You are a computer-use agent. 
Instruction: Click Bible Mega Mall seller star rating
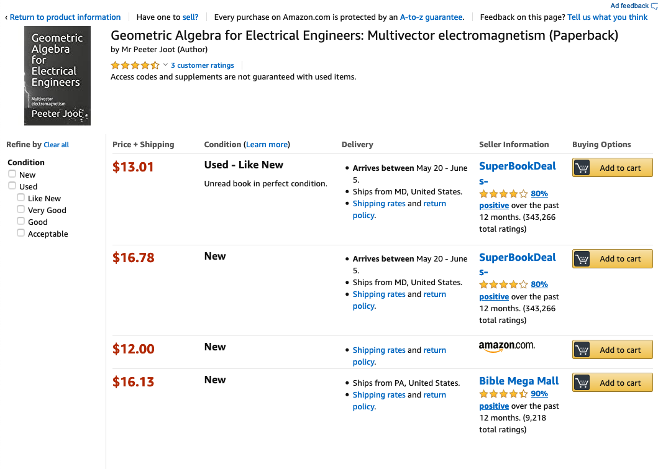tap(503, 394)
